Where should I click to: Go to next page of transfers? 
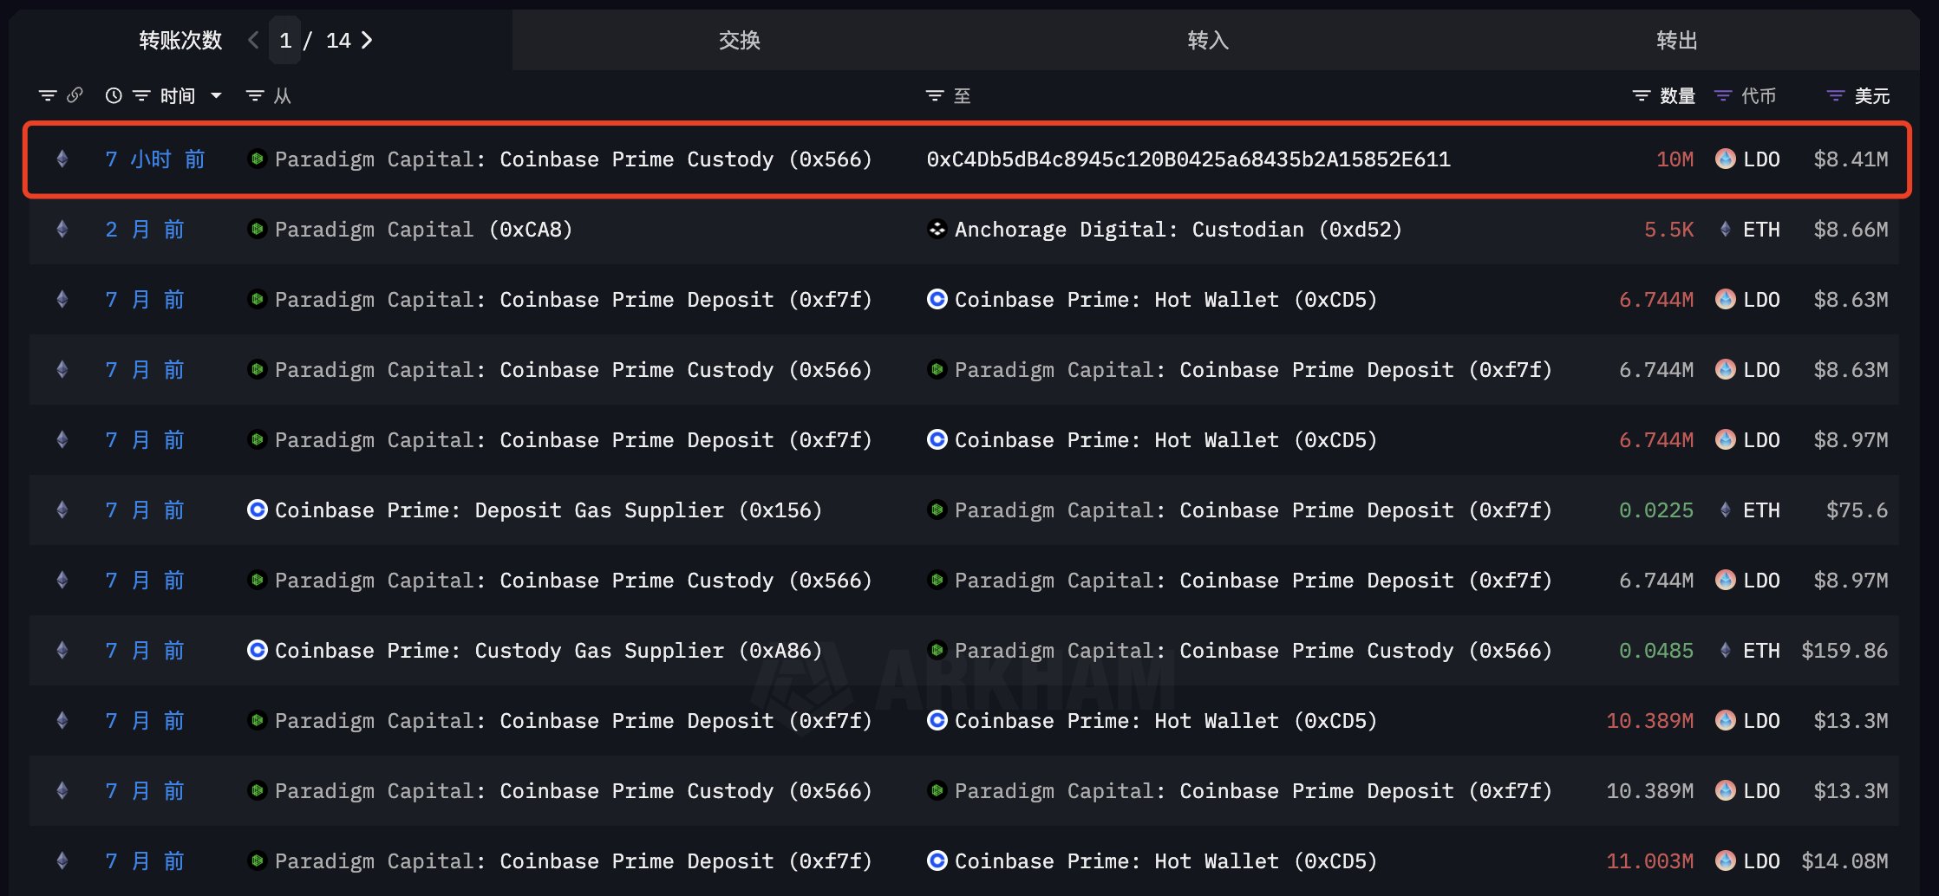coord(367,40)
